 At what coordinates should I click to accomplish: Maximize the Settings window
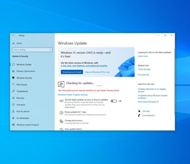[165, 35]
